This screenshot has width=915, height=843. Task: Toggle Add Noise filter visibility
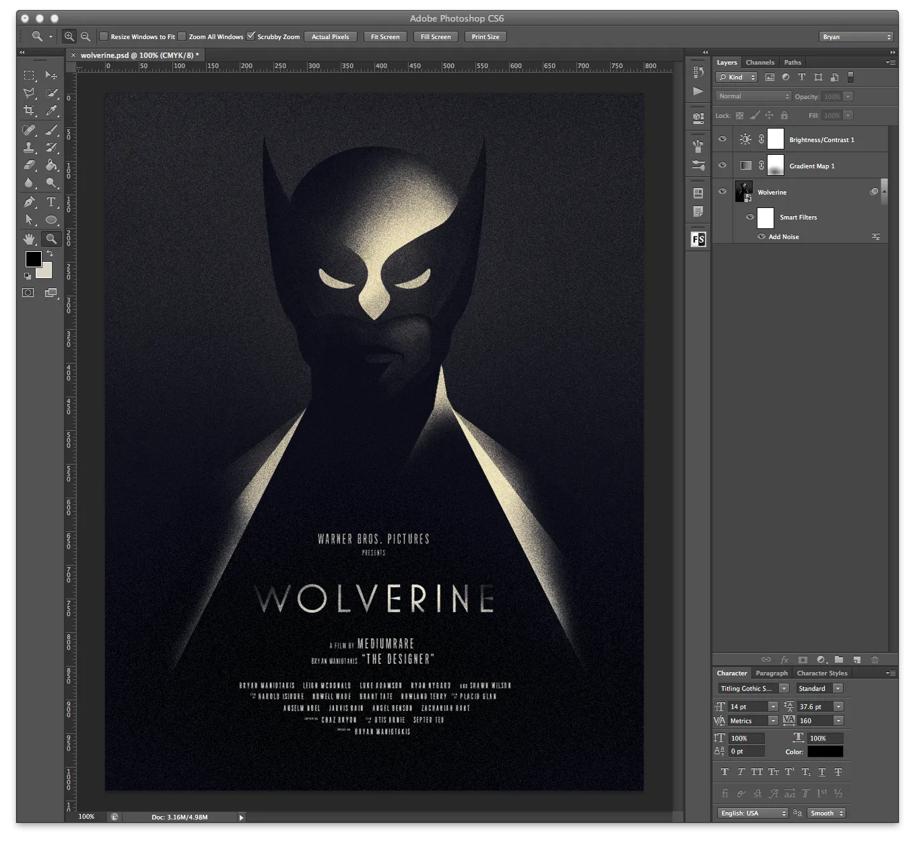[x=761, y=237]
